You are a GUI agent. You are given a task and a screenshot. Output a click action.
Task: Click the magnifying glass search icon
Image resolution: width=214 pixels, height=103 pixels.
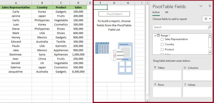pyautogui.click(x=209, y=27)
